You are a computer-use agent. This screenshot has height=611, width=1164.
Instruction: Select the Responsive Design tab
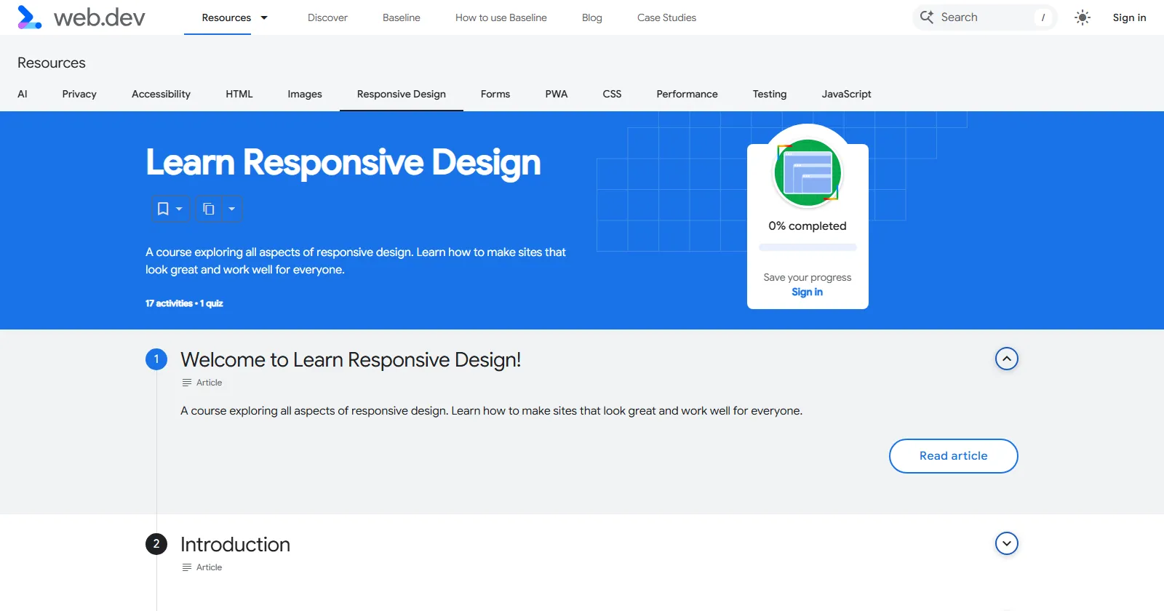402,94
